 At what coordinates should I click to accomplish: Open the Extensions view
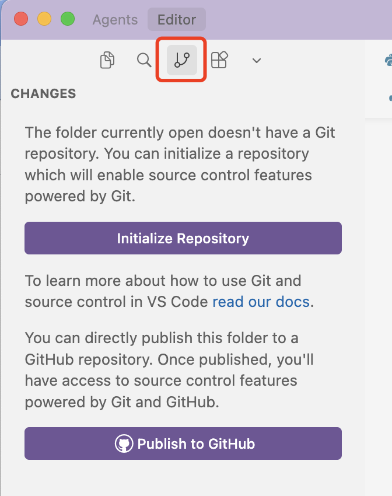click(219, 60)
